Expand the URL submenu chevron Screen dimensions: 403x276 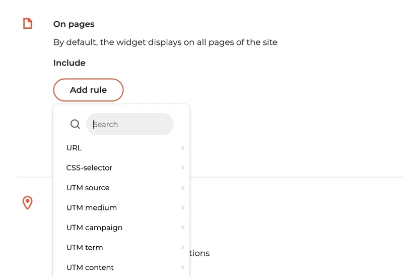(x=183, y=148)
